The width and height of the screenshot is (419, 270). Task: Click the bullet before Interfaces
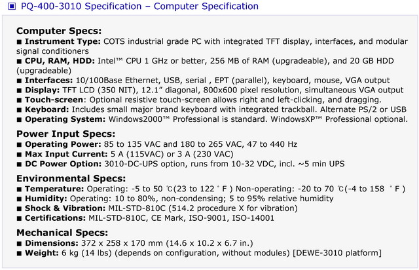pos(19,81)
